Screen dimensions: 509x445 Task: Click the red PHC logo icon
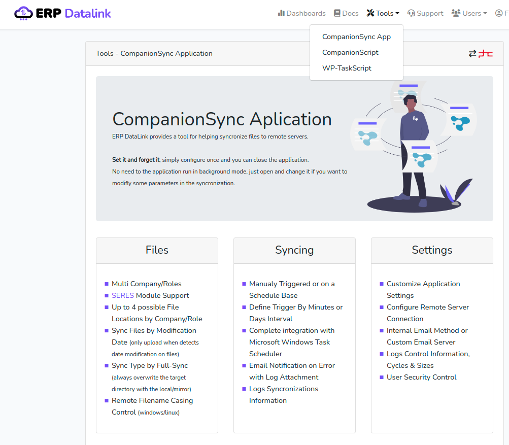[x=486, y=53]
